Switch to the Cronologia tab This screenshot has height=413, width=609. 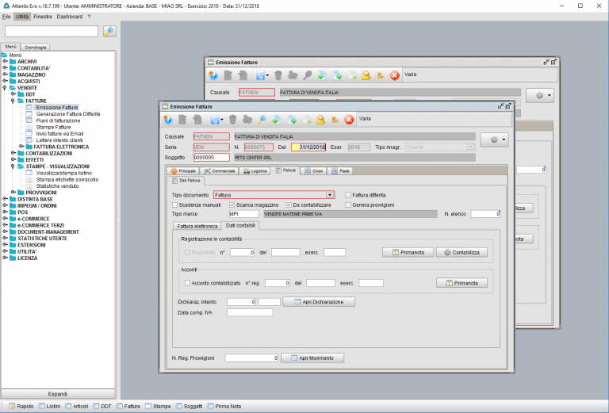[x=36, y=47]
